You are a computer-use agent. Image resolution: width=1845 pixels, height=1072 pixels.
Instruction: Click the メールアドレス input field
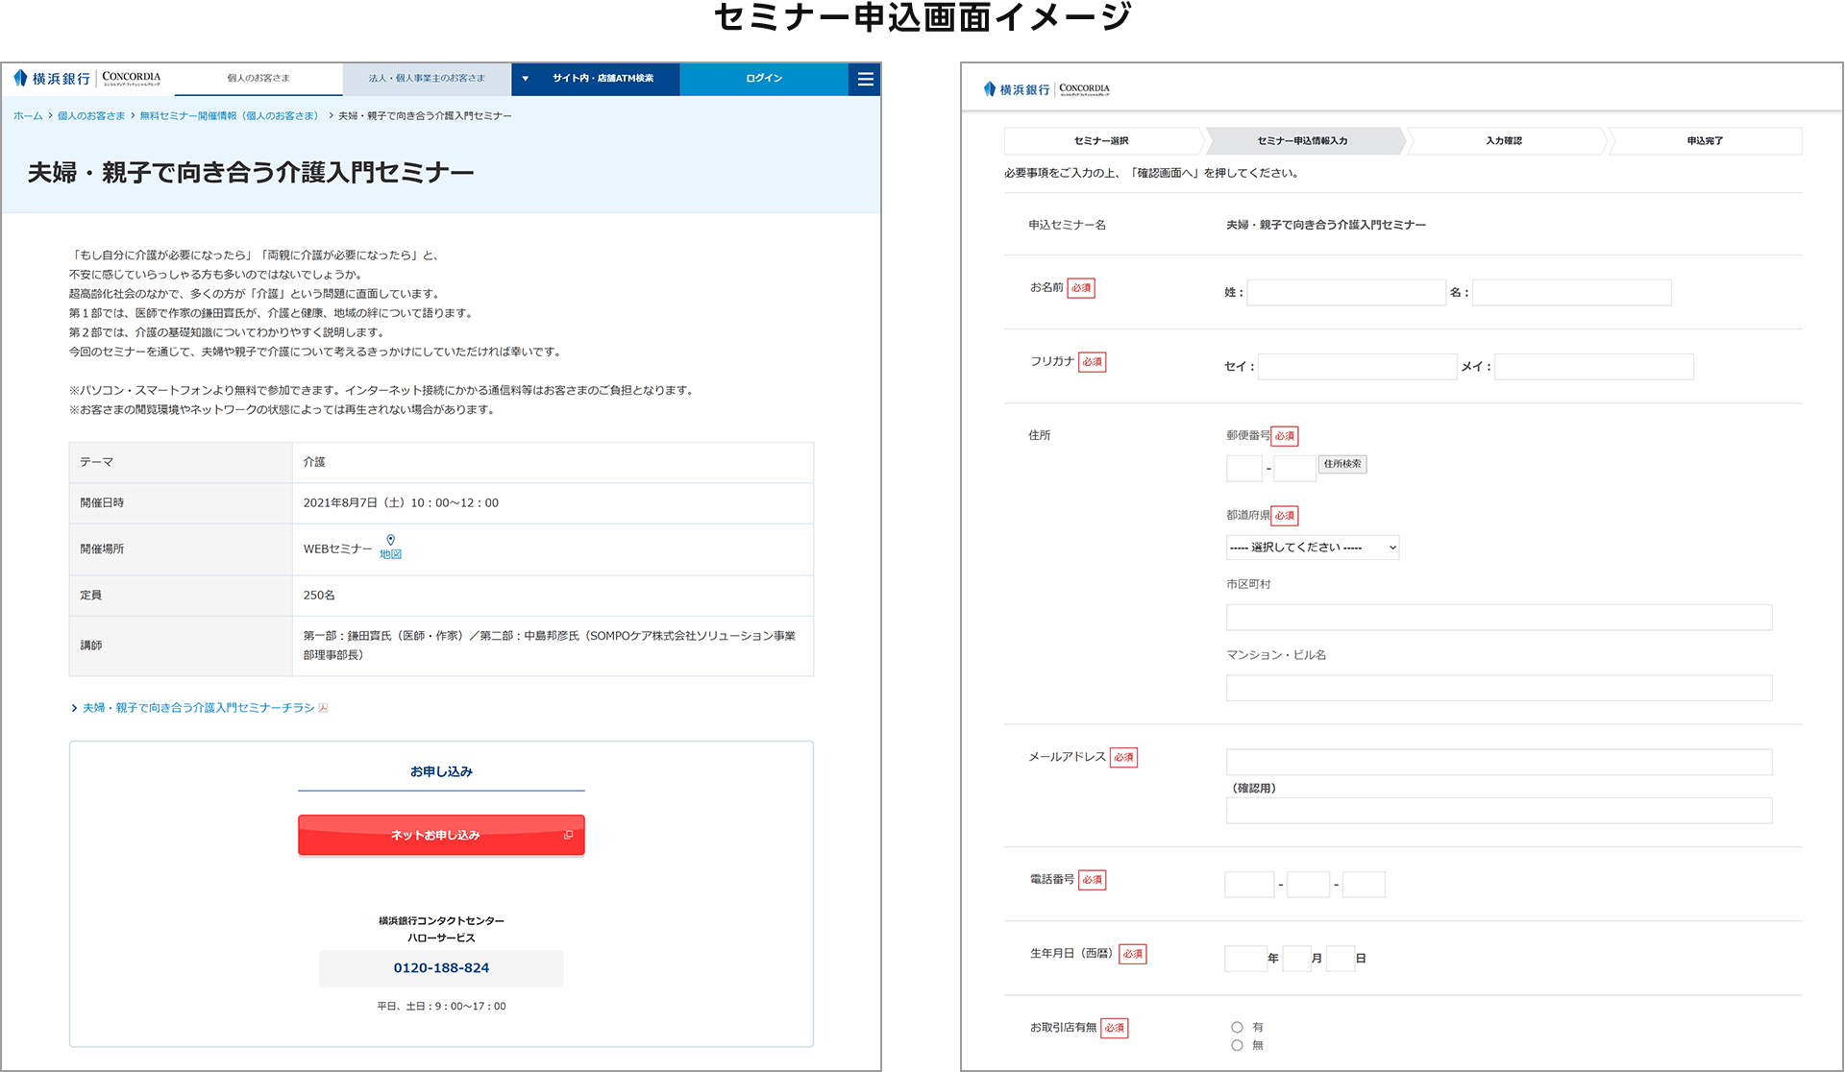click(x=1499, y=763)
